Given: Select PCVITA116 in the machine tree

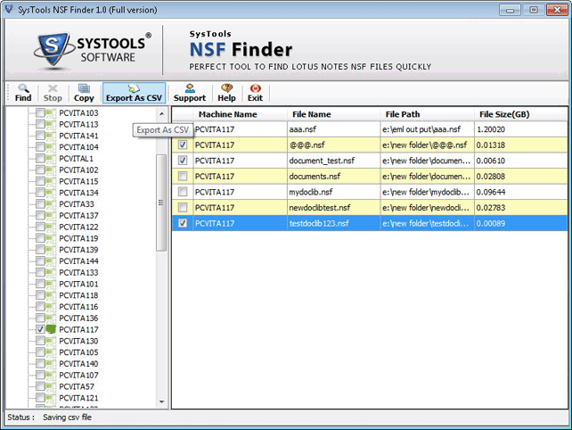Looking at the screenshot, I should (x=78, y=307).
